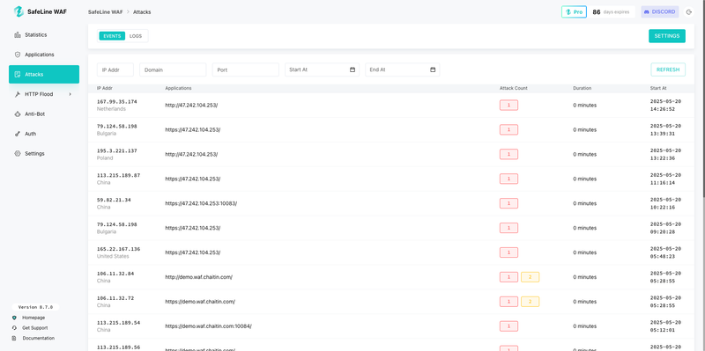
Task: Focus the IP Addr filter field
Action: pyautogui.click(x=115, y=69)
